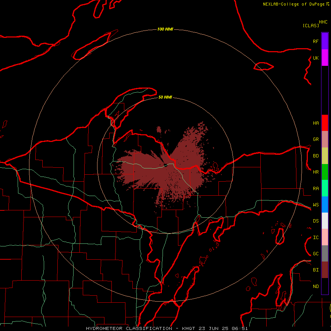Click the 'HYDROMETEOR CLASSIFICATION' title text
331x331 pixels.
click(x=129, y=328)
